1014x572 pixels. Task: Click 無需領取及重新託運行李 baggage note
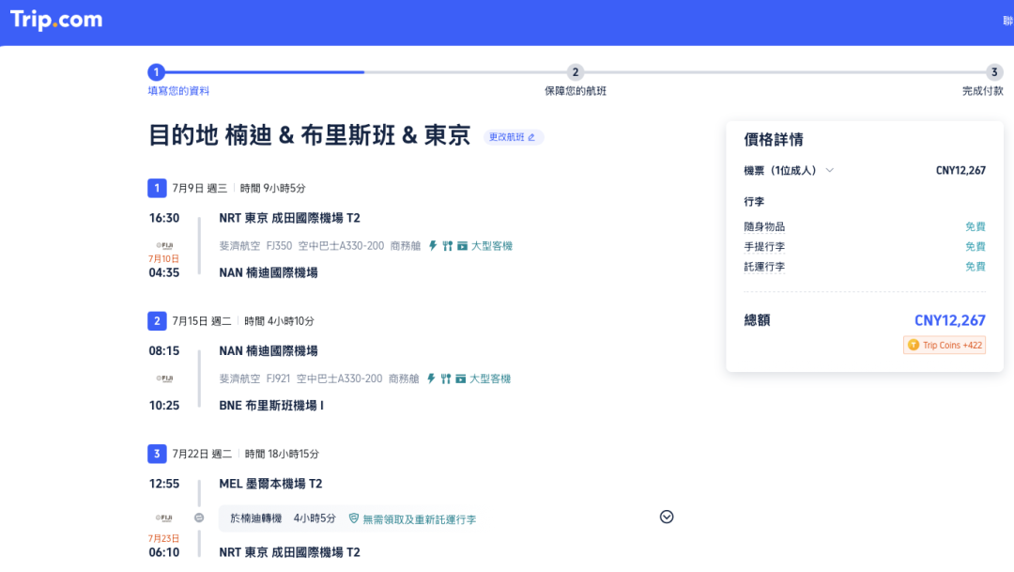click(419, 519)
